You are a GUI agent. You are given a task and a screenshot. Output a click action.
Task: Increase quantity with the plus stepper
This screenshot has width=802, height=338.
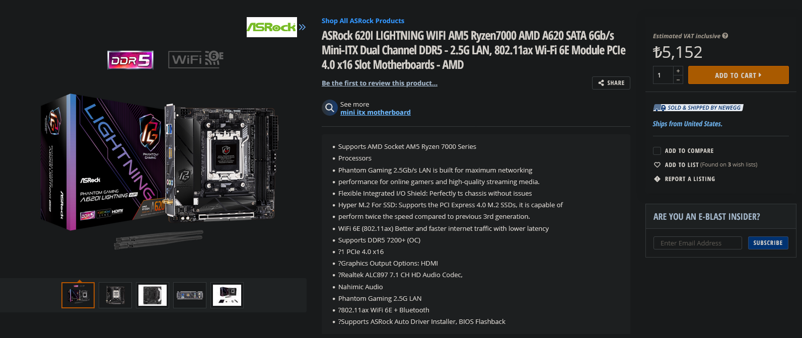pos(678,70)
